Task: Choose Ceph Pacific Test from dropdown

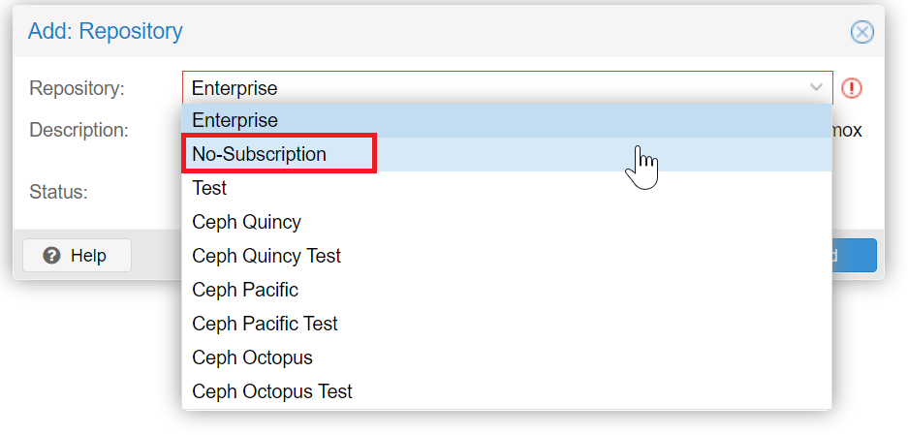Action: click(507, 324)
